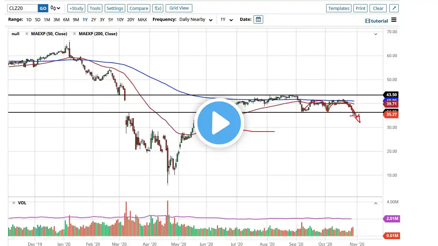Select the 6M range
The width and height of the screenshot is (438, 246).
click(x=66, y=19)
